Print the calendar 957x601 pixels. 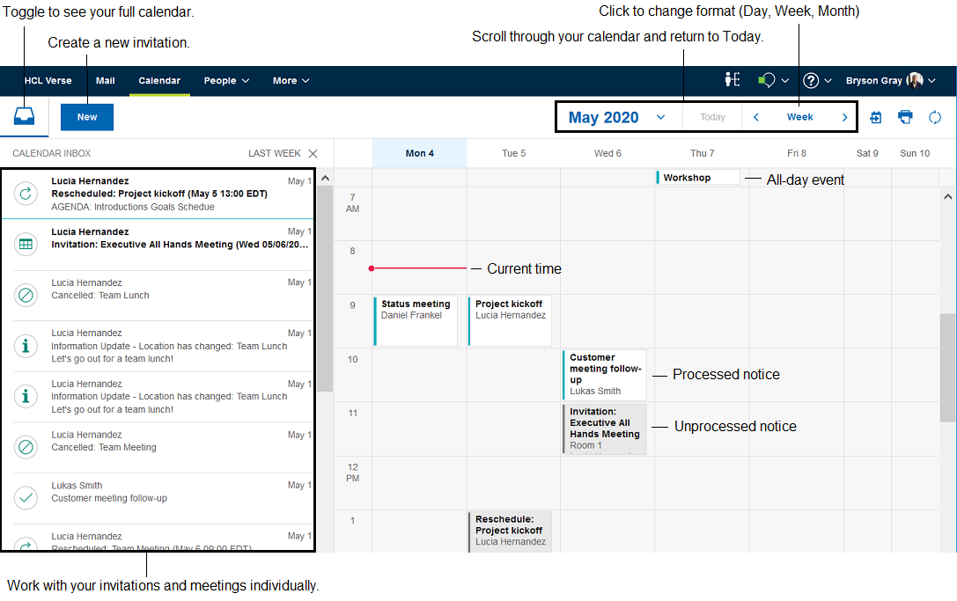[x=905, y=117]
